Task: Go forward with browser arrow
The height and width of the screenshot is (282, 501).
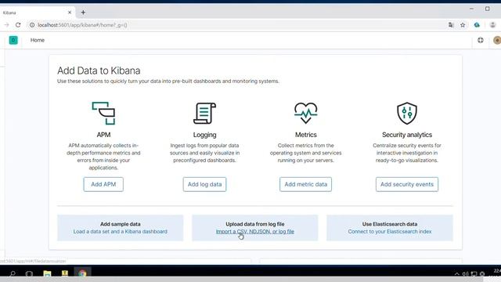Action: 6,25
